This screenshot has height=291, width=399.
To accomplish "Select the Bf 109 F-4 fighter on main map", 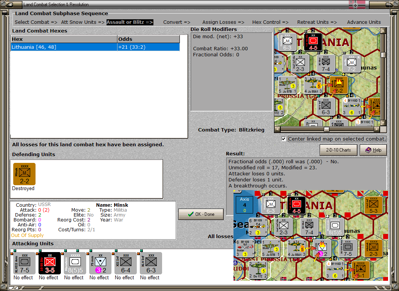I will coord(258,227).
